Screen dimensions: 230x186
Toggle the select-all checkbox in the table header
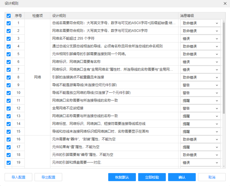(x=9, y=16)
